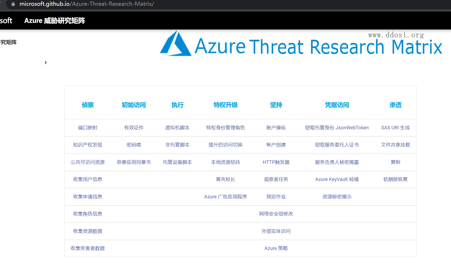
Task: Select the 帐户创建 technique
Action: pyautogui.click(x=276, y=145)
